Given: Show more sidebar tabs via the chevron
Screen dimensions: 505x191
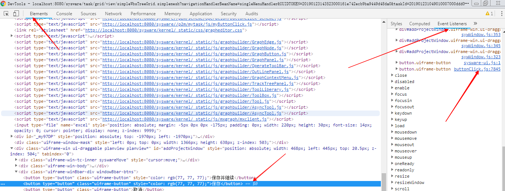Looking at the screenshot, I should coord(475,23).
